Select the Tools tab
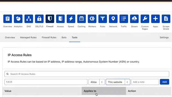 coord(75,37)
